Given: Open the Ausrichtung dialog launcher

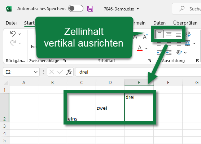Looking at the screenshot, I should pyautogui.click(x=197, y=61).
